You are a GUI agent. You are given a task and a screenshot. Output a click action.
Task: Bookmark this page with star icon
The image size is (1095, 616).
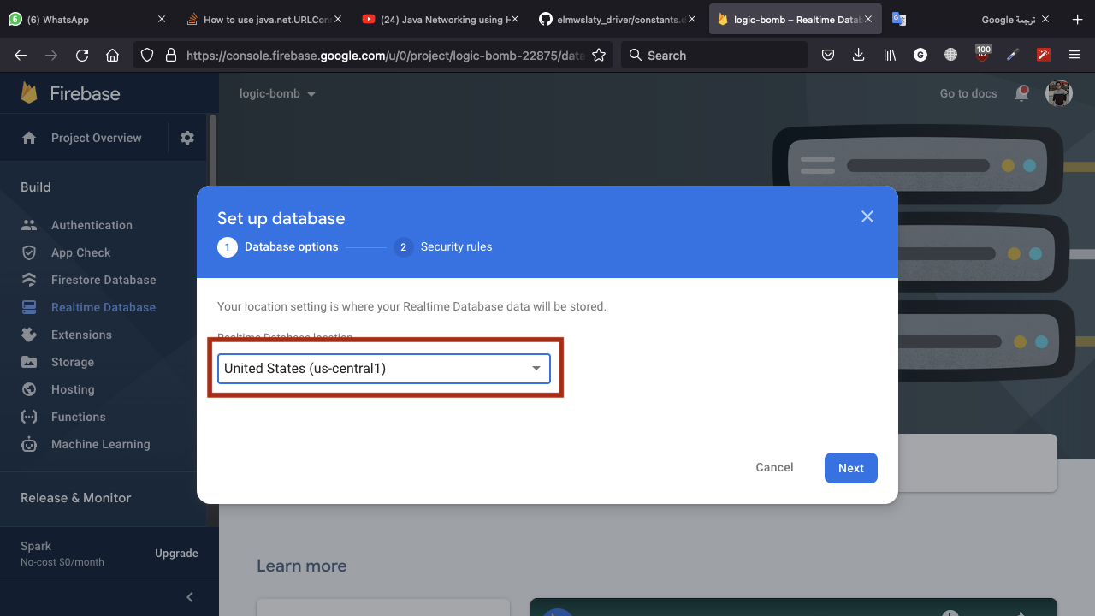599,55
